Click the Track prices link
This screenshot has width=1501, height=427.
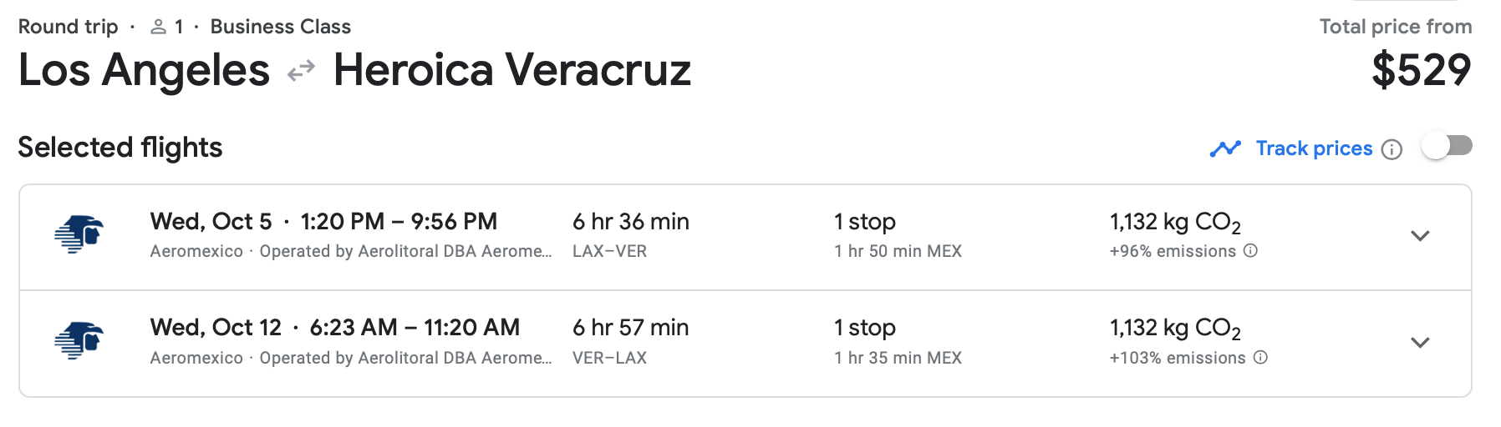(x=1314, y=148)
